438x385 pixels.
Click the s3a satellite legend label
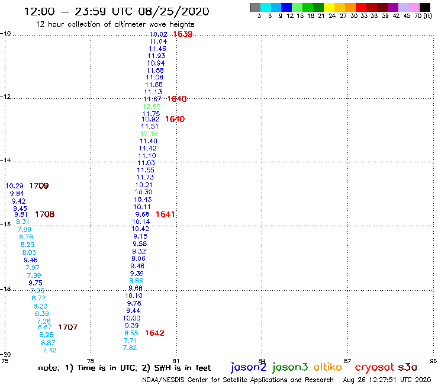tap(407, 367)
